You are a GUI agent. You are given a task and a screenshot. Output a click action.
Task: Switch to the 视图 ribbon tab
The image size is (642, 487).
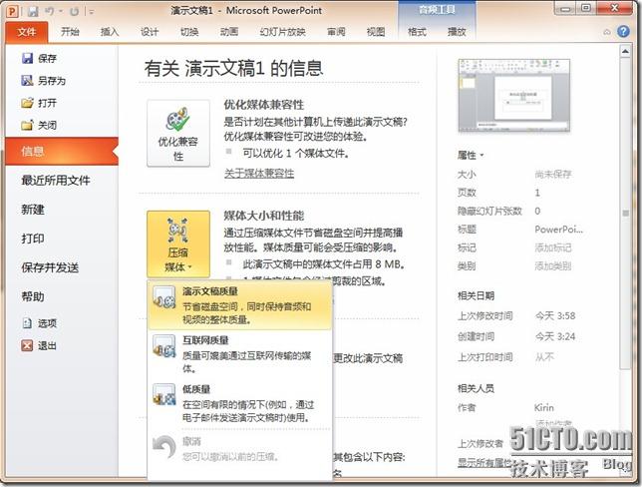click(x=376, y=32)
